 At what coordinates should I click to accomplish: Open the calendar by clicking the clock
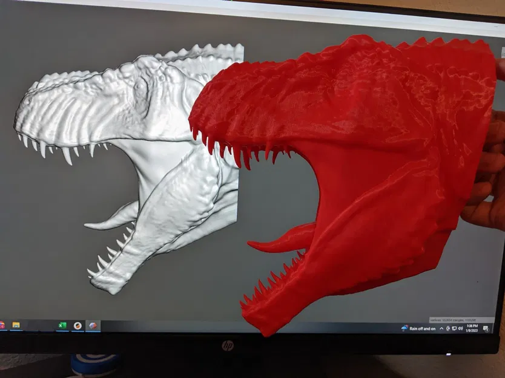[x=471, y=328]
